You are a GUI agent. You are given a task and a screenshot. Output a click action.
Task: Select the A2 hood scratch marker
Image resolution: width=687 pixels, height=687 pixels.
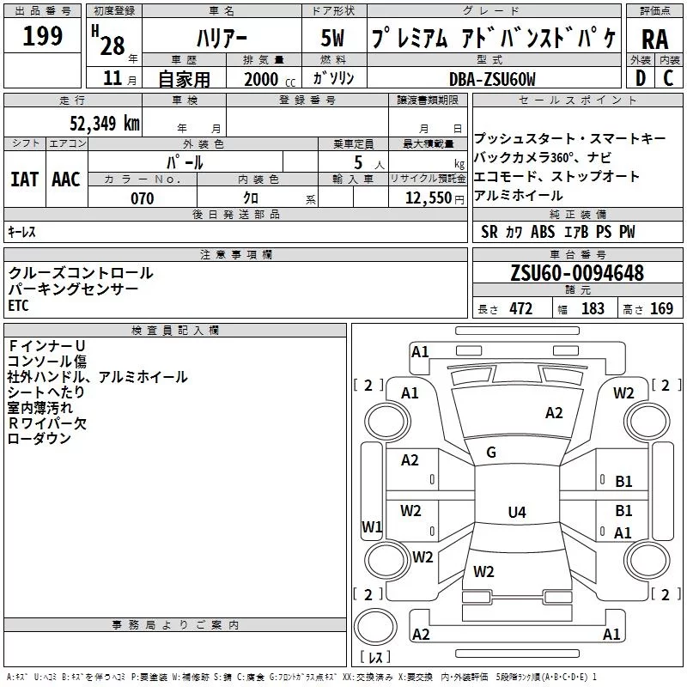tap(554, 413)
